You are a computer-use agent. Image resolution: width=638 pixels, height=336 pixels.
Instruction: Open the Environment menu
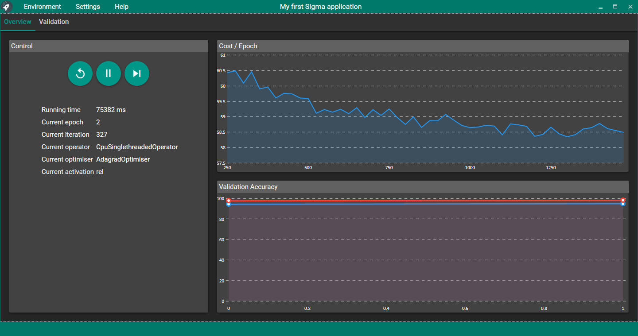coord(43,7)
